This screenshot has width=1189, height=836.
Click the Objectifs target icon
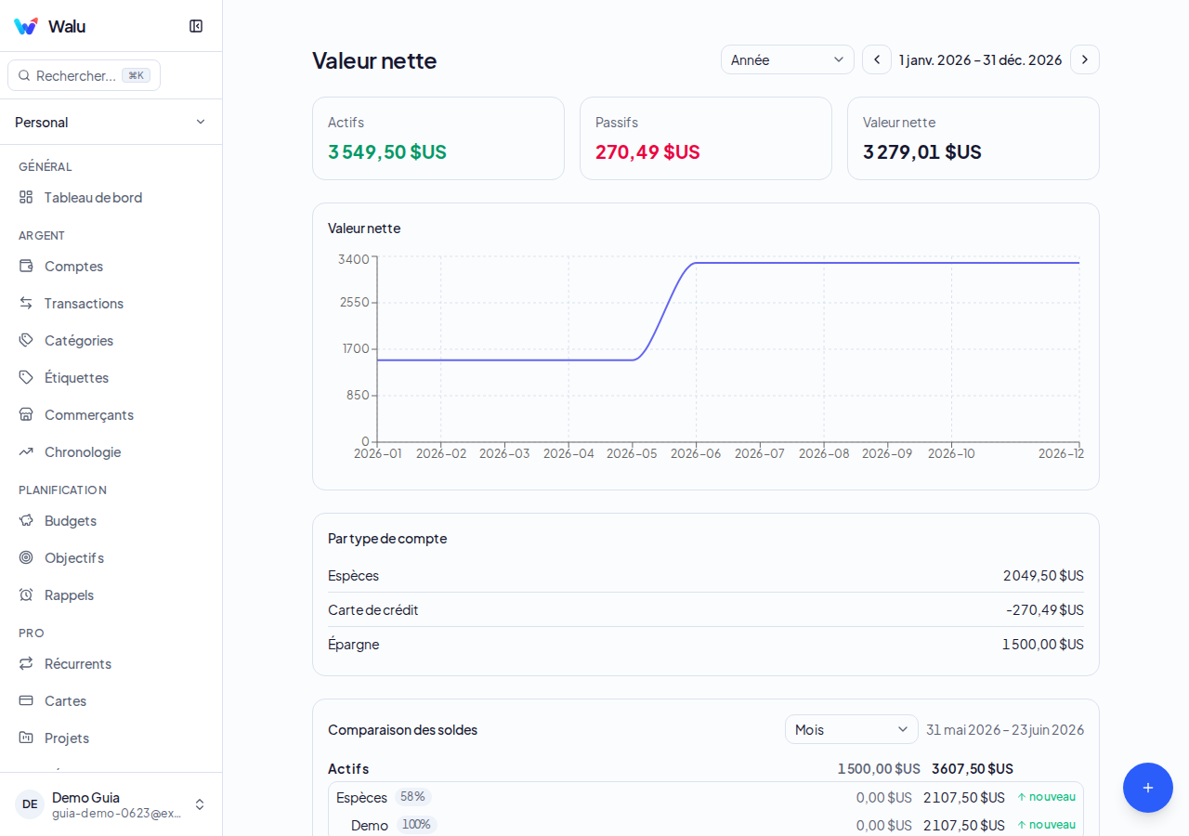coord(26,557)
